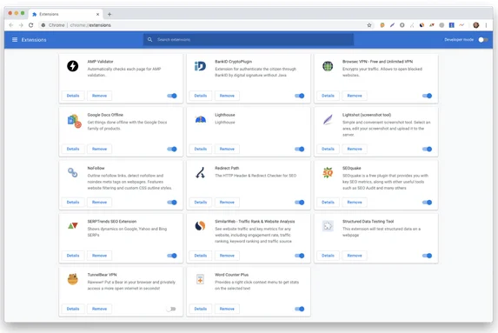Viewport: 498px width, 333px height.
Task: Click the SERPTrends SEO Extension title
Action: click(112, 222)
